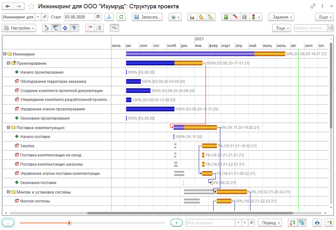
Task: Open the Настройки dropdown
Action: point(19,28)
